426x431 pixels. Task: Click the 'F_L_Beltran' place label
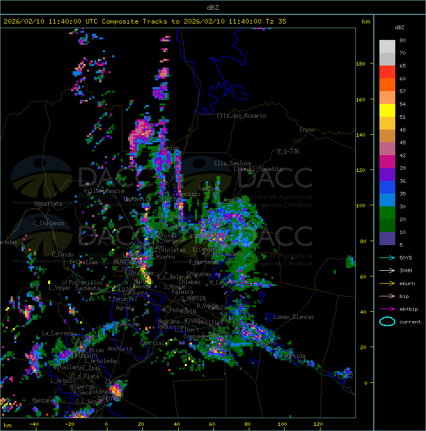(174, 277)
